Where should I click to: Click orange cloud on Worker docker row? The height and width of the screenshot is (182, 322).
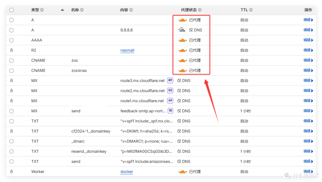coord(182,172)
